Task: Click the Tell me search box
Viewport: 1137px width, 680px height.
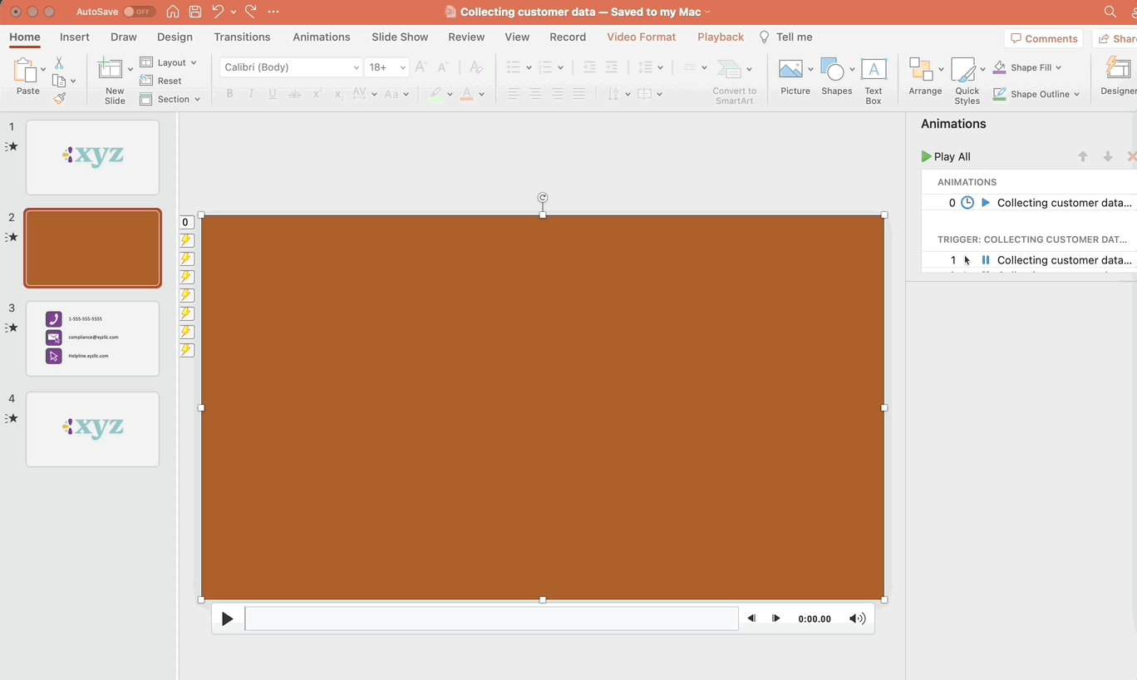Action: coord(786,37)
